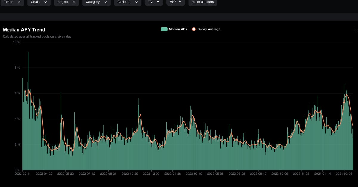Click the 10 % y-axis label
Image resolution: width=358 pixels, height=187 pixels.
pyautogui.click(x=17, y=42)
